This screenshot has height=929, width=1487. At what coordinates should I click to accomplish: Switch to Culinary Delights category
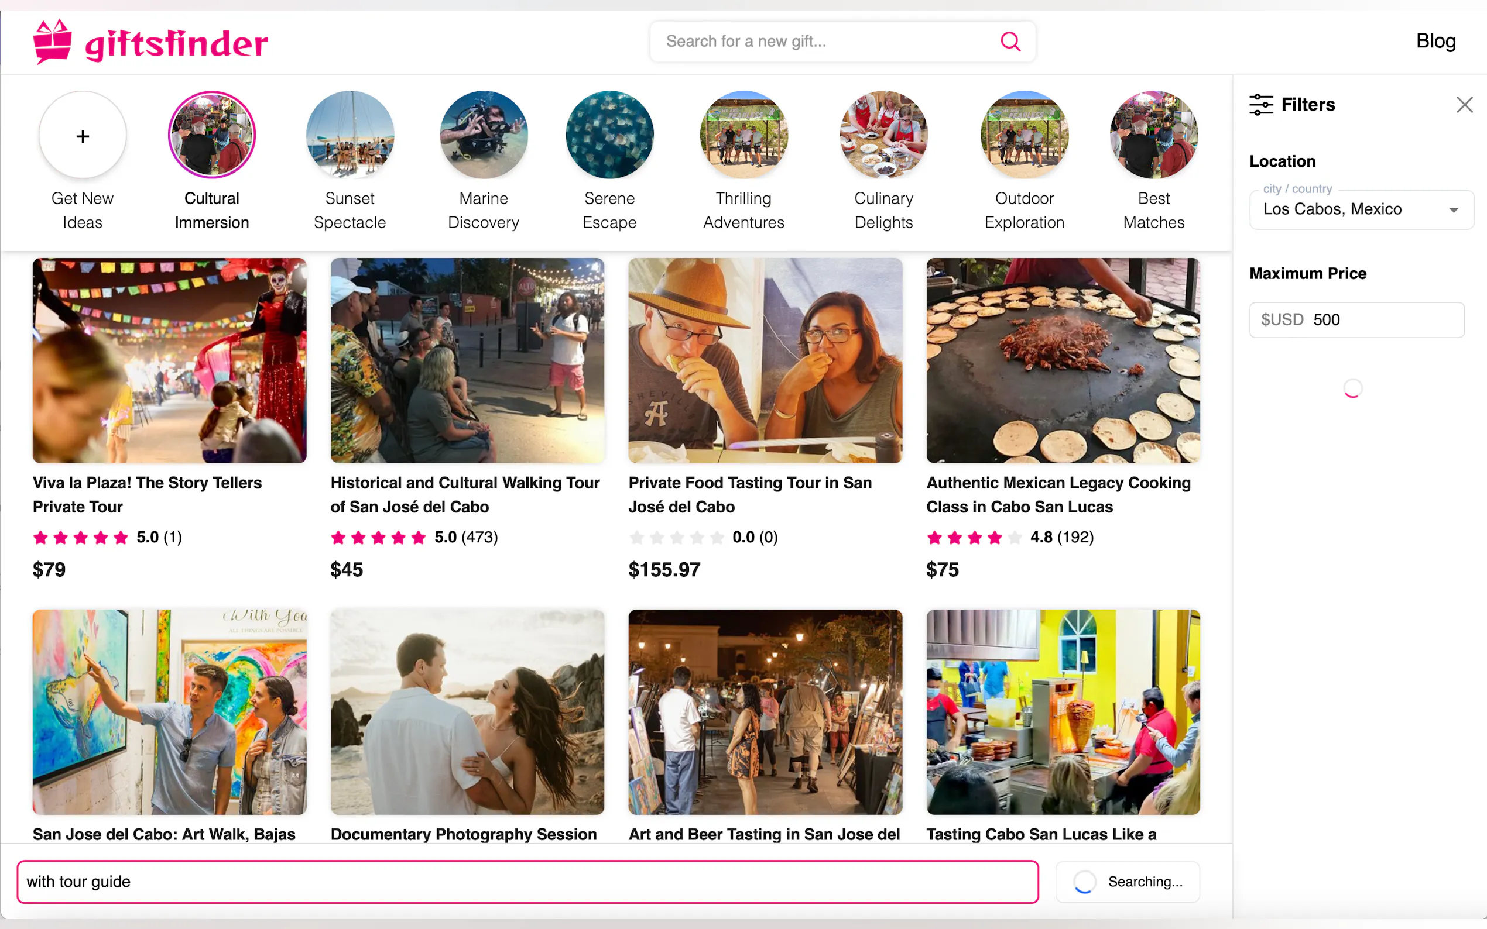tap(883, 136)
